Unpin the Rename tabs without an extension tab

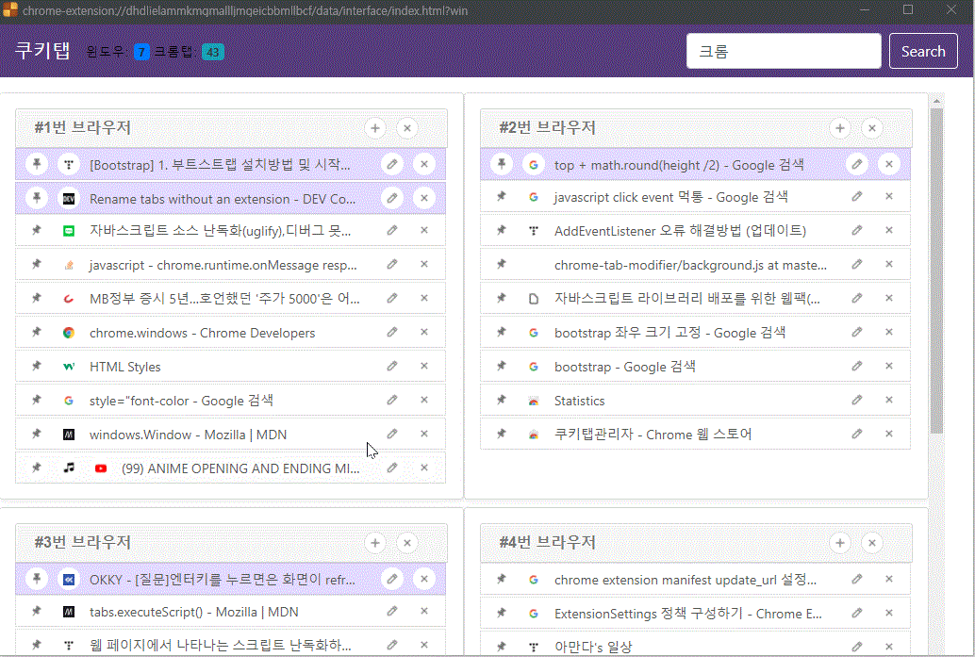tap(37, 198)
